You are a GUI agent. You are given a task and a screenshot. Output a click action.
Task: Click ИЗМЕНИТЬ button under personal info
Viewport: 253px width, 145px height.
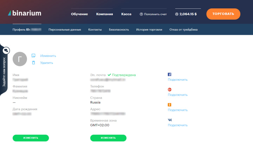pyautogui.click(x=31, y=138)
